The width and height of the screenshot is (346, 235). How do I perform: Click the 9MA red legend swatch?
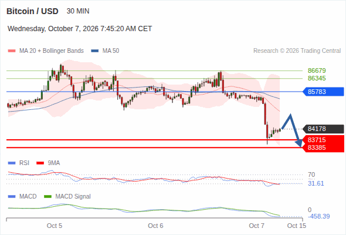point(40,163)
